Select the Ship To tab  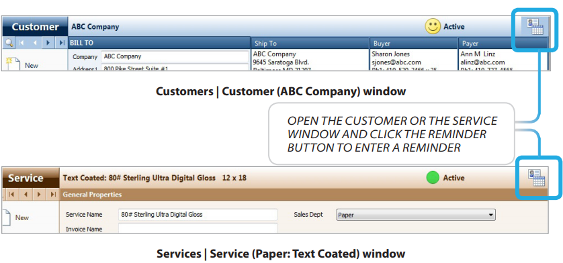click(310, 43)
